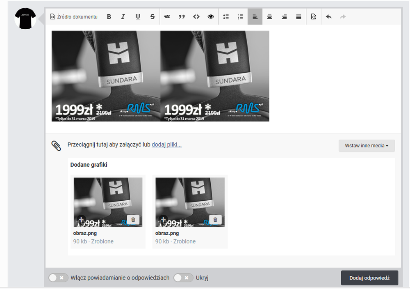Create a bulleted list
The height and width of the screenshot is (289, 410).
[x=225, y=16]
